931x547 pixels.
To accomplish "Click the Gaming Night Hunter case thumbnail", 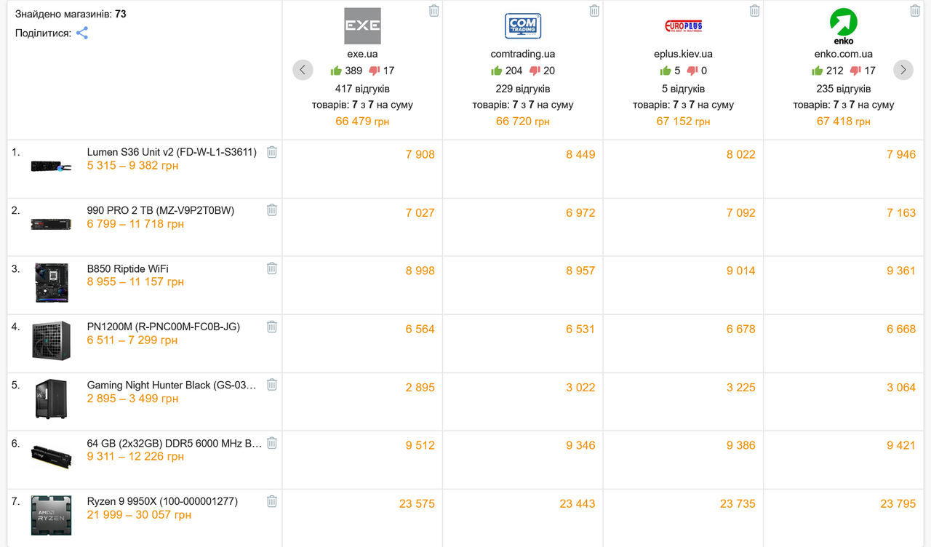I will (51, 399).
